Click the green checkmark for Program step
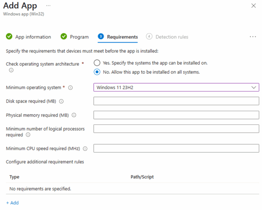Image resolution: width=262 pixels, height=210 pixels. pos(64,36)
